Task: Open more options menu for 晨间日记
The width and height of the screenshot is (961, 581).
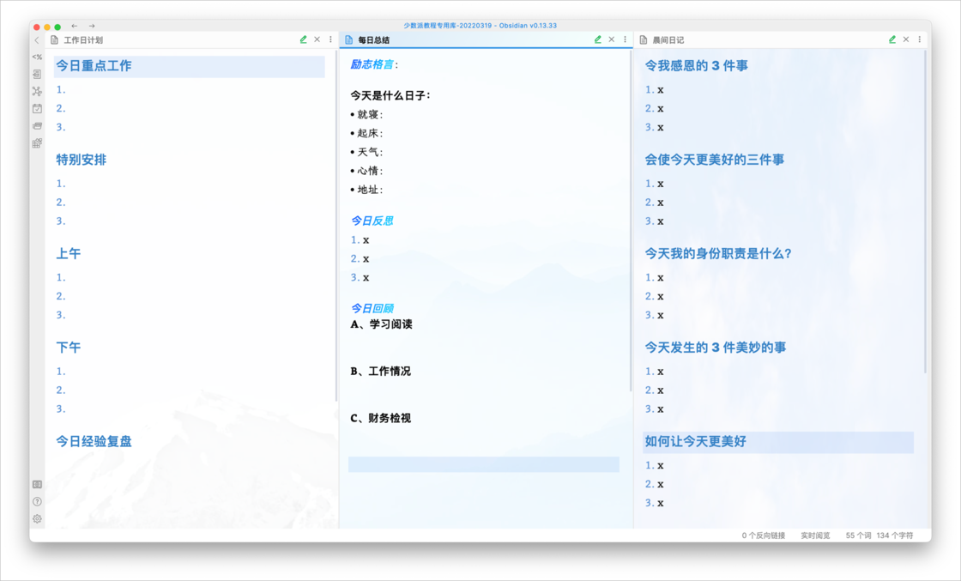Action: point(919,39)
